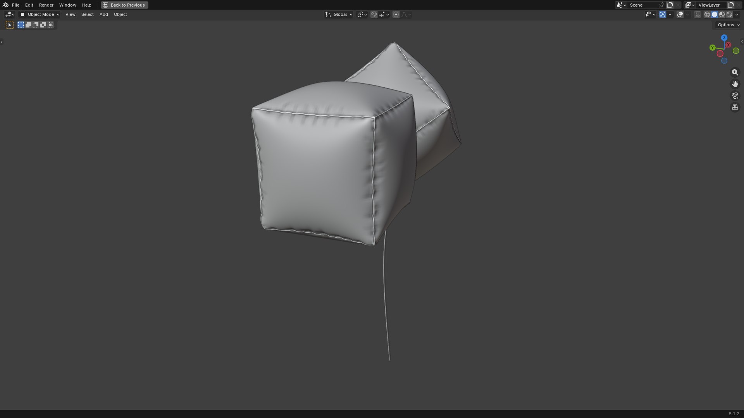This screenshot has width=744, height=418.
Task: Switch to Solid viewport shading
Action: (x=715, y=14)
